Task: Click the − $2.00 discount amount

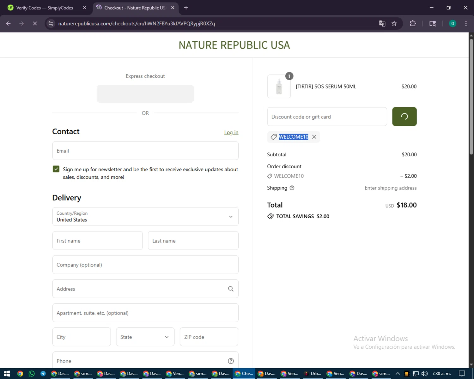Action: (x=408, y=176)
